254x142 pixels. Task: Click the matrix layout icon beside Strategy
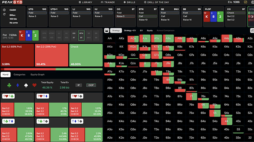coord(107,31)
